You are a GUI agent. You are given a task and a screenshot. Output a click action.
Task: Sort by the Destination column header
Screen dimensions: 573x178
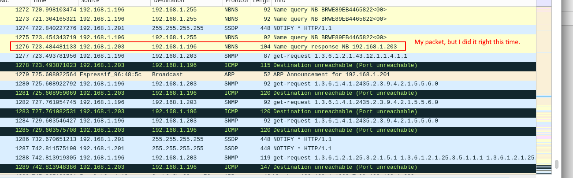point(185,2)
